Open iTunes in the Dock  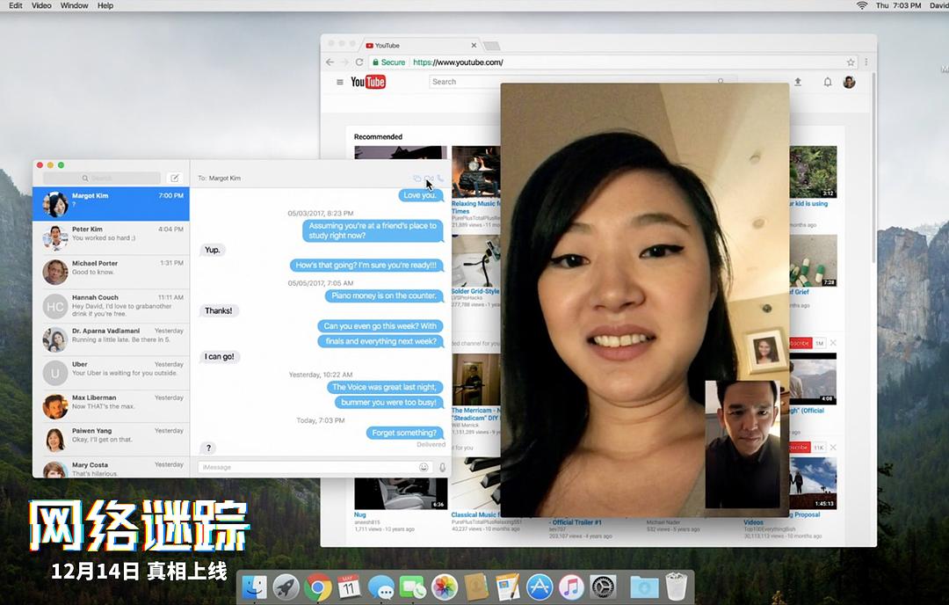coord(571,587)
